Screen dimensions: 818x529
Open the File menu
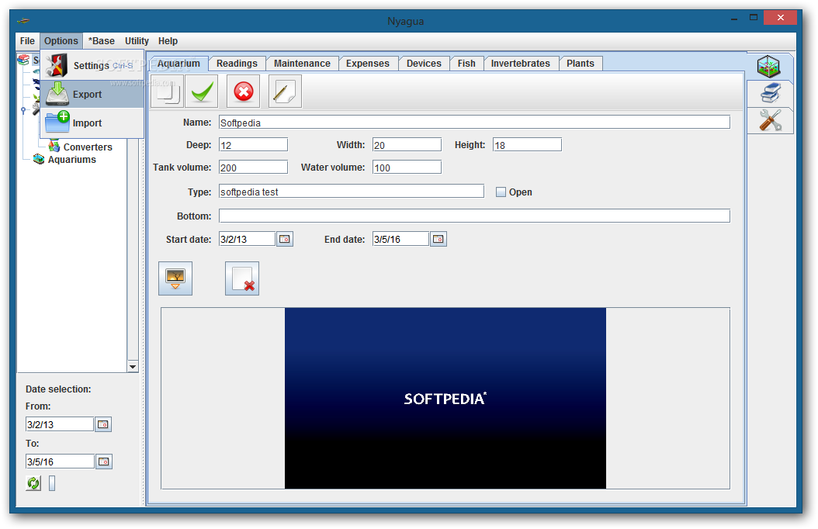(27, 40)
